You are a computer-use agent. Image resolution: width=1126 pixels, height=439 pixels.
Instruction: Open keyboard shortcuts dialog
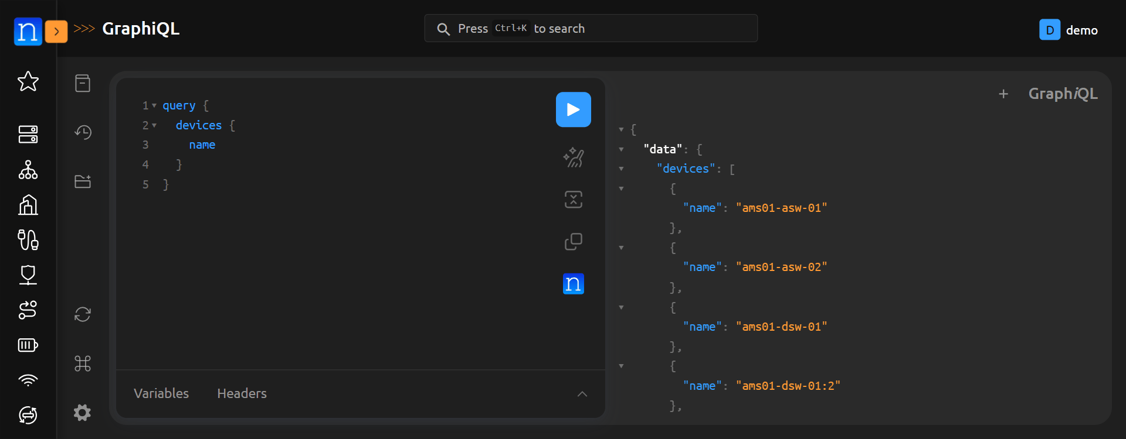tap(83, 363)
